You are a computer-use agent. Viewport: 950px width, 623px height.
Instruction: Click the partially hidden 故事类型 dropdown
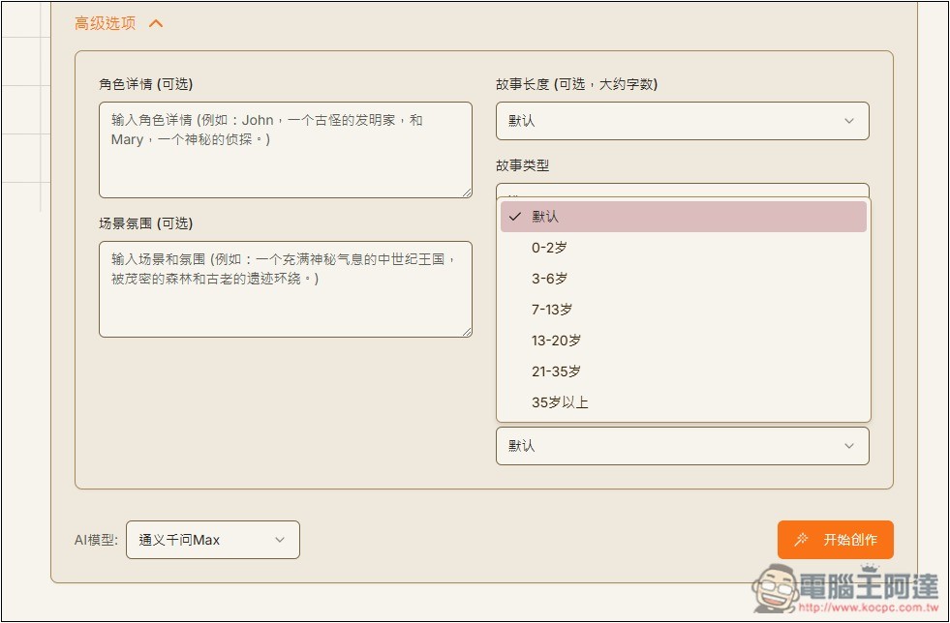682,191
